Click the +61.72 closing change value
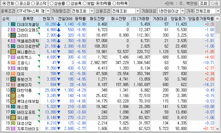This screenshot has width=221, height=133. coord(208,128)
